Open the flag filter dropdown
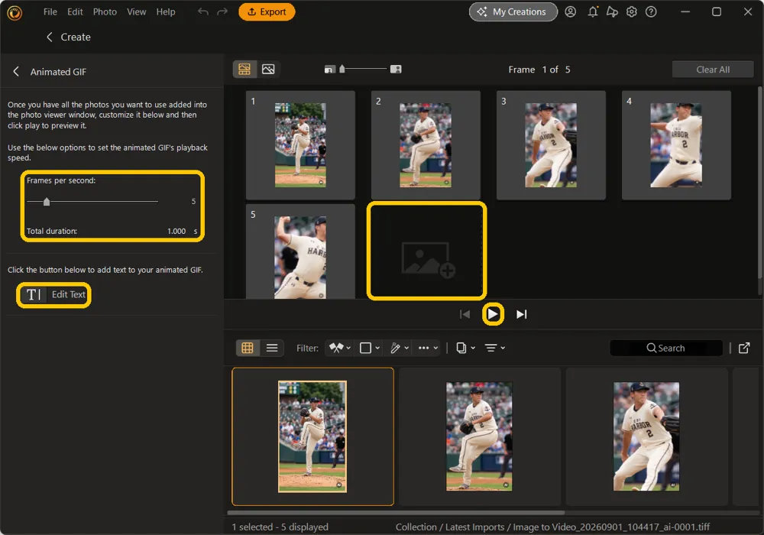The width and height of the screenshot is (764, 535). (x=340, y=348)
